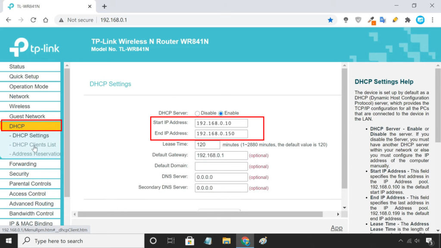Click the sidebar menu scrollbar
The image size is (441, 248).
point(67,132)
